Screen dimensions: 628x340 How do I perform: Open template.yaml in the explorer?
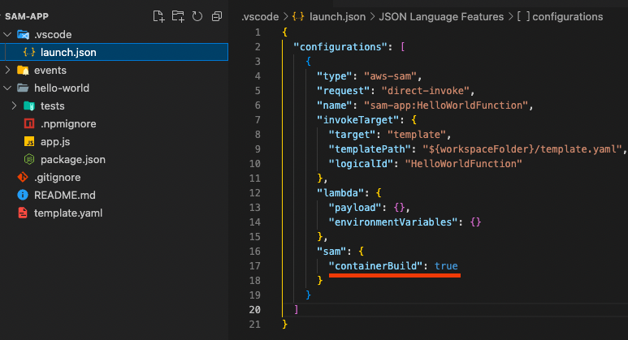(x=68, y=213)
